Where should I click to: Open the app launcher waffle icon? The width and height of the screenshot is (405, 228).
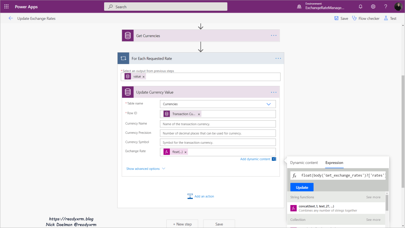pos(6,6)
